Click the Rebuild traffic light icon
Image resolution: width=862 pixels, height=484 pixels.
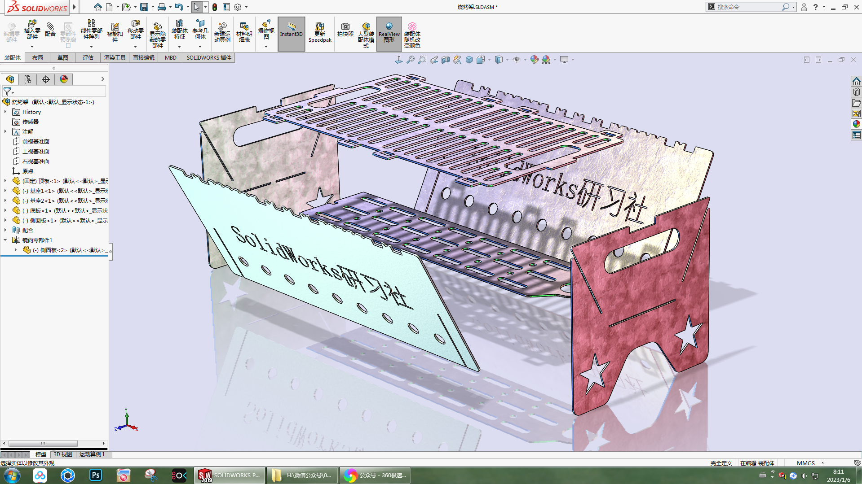click(215, 7)
